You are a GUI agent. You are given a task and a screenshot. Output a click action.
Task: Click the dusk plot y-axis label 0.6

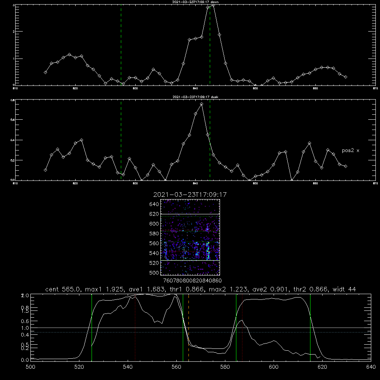pyautogui.click(x=13, y=119)
